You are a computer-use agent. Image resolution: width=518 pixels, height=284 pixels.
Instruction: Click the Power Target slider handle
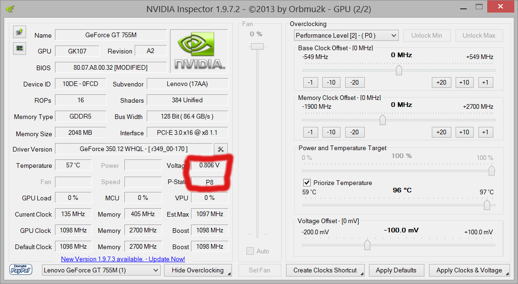[491, 171]
